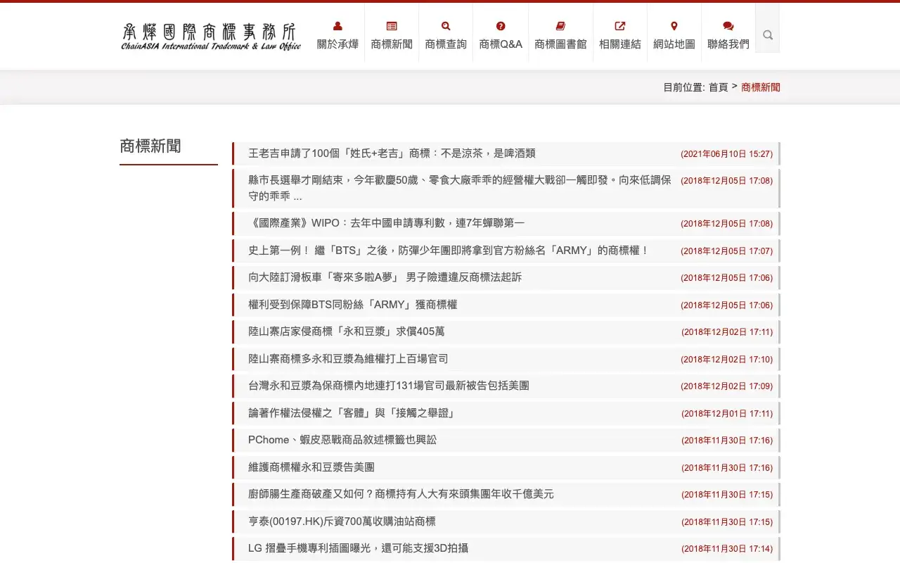The image size is (900, 563).
Task: Open the grey search button in header
Action: pos(768,34)
